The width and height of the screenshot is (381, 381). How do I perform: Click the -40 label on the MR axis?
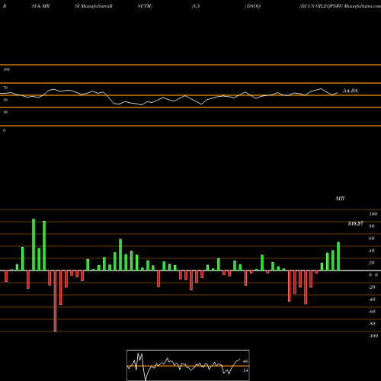click(x=372, y=299)
